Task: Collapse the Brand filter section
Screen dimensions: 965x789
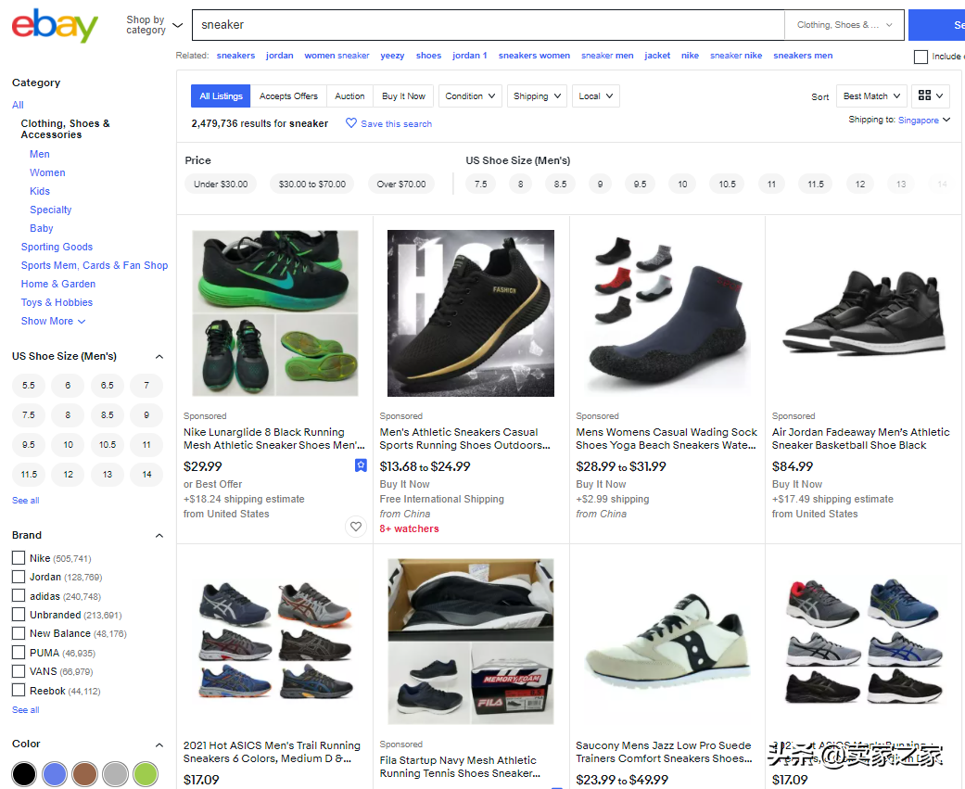Action: 159,536
